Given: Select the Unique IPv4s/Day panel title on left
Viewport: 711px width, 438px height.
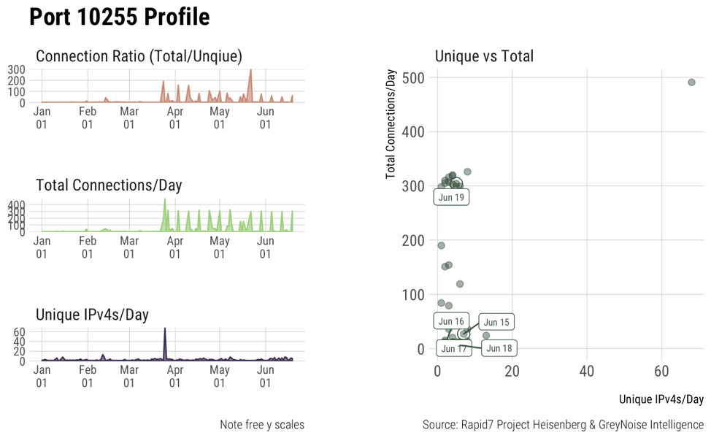Looking at the screenshot, I should coord(92,315).
